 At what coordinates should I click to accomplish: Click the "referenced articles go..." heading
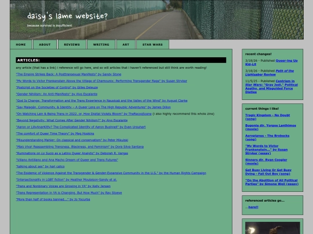pos(265,200)
